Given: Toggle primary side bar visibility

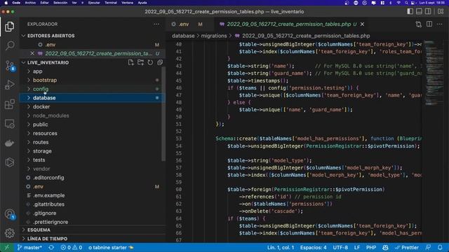Looking at the screenshot, I should (410, 11).
